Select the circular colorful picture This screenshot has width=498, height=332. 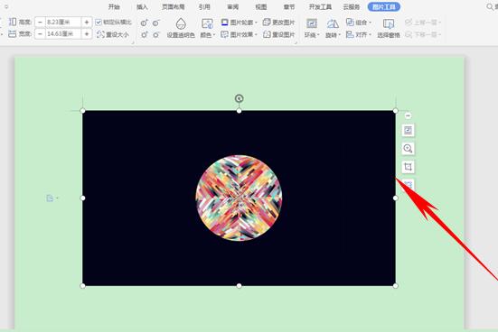point(239,198)
